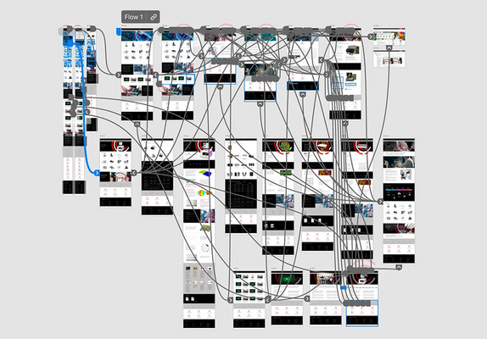Image resolution: width=487 pixels, height=339 pixels.
Task: Click connector arrow left of rightmost middle-row artboard
Action: tap(380, 202)
